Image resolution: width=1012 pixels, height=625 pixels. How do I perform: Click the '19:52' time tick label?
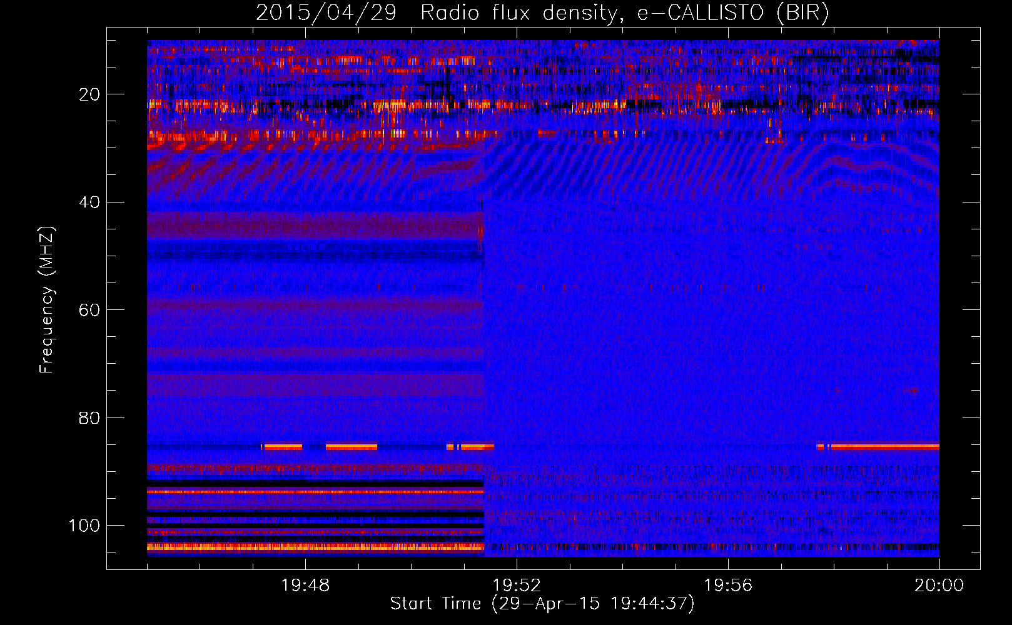click(517, 586)
